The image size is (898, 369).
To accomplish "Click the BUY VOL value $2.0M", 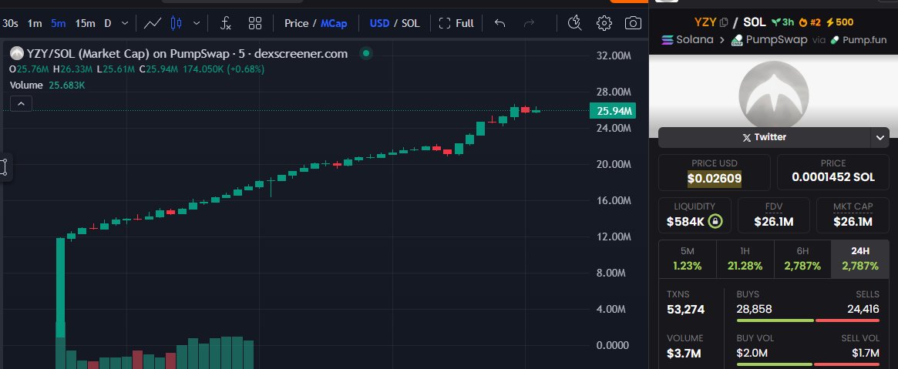I will 752,353.
